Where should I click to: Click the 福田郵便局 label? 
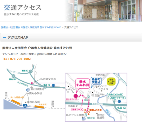point(37,89)
